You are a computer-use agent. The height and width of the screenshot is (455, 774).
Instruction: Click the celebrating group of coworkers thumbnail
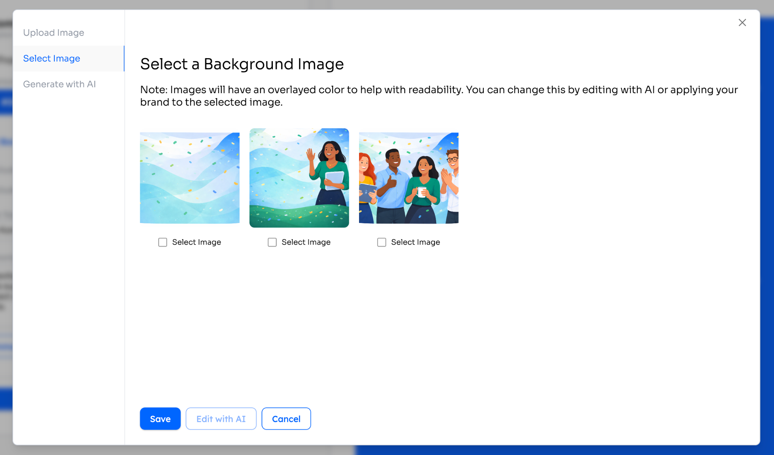[x=409, y=178]
